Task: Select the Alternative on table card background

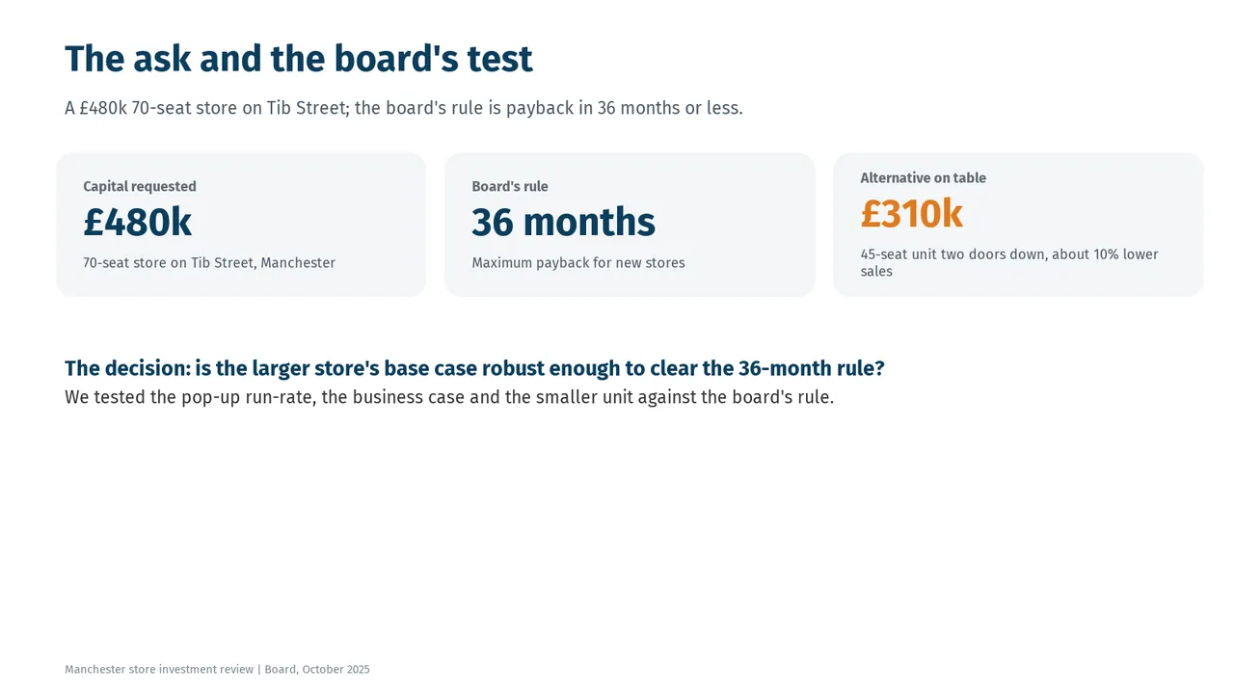Action: pos(1018,225)
